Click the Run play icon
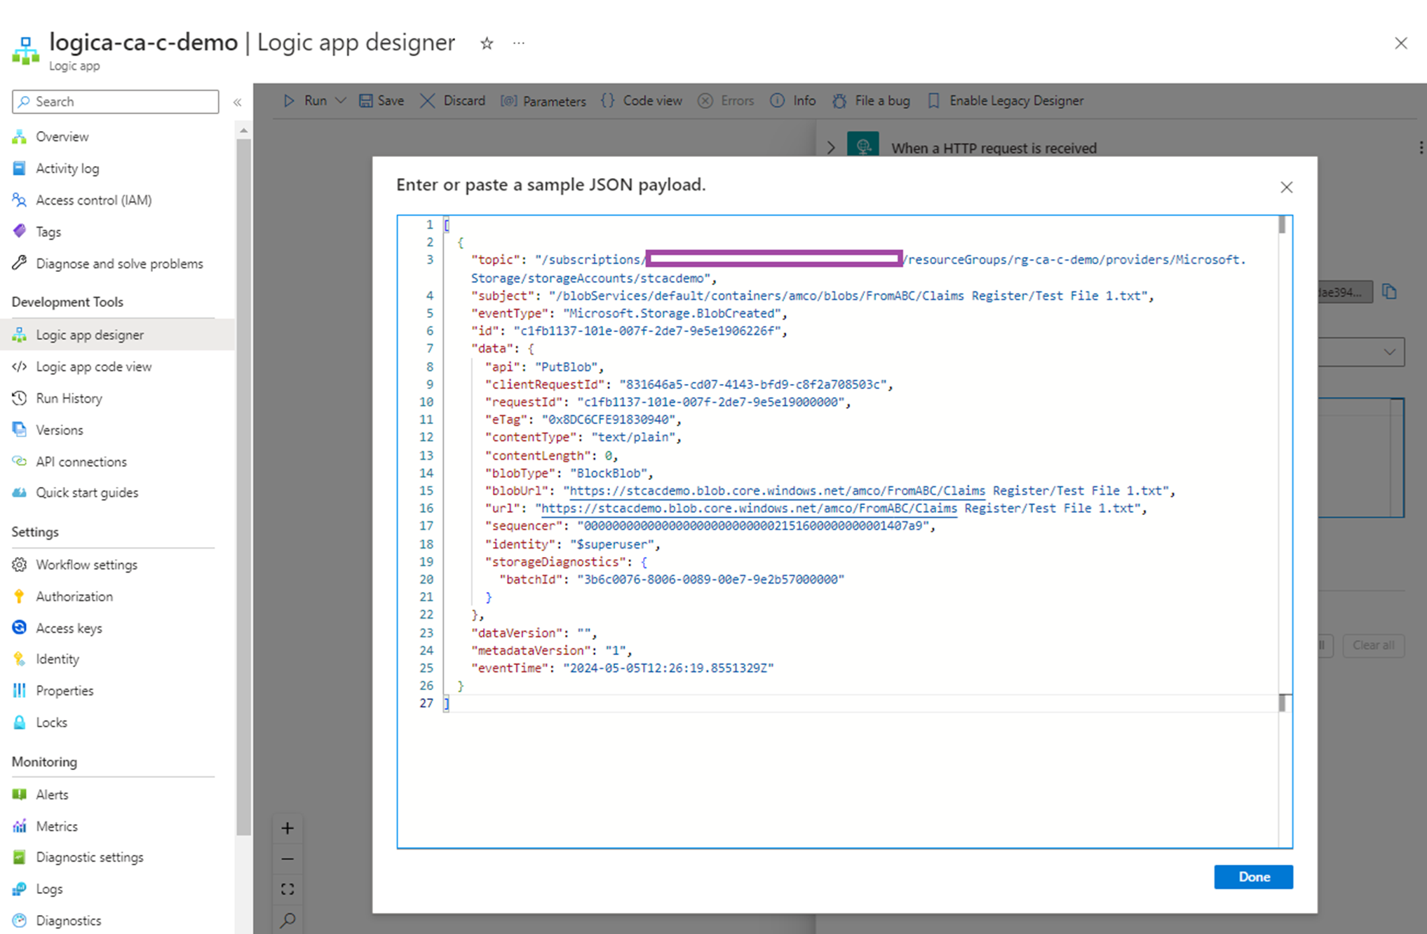This screenshot has height=934, width=1427. [x=289, y=101]
